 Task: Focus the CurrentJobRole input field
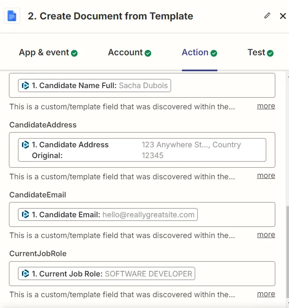point(142,273)
